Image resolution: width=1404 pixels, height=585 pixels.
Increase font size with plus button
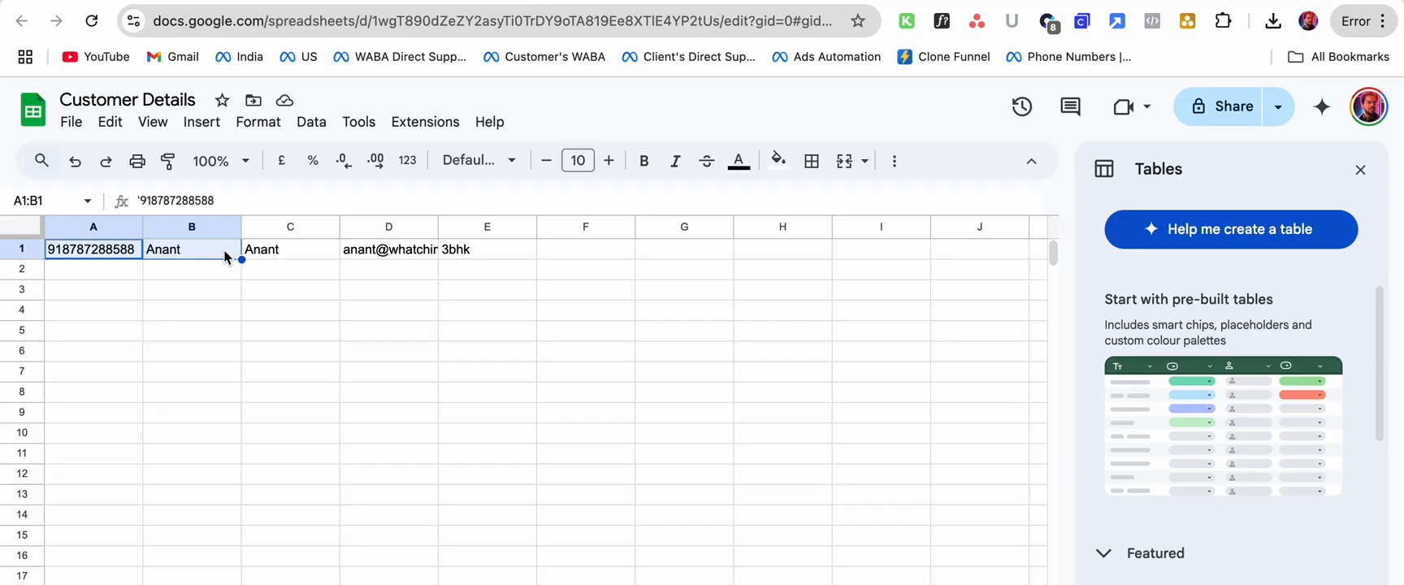[609, 161]
